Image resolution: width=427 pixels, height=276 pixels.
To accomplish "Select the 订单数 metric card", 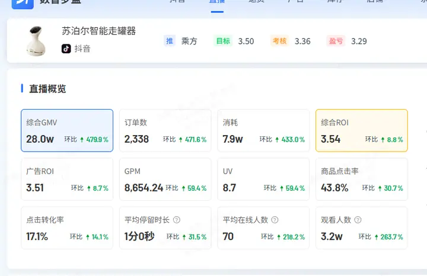I will coord(165,130).
